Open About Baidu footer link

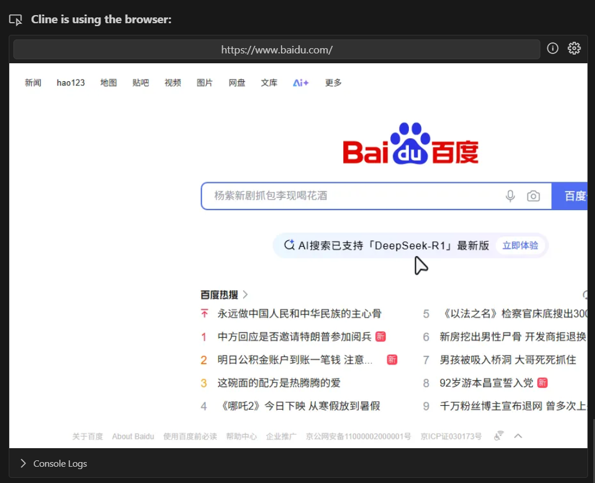(x=133, y=437)
